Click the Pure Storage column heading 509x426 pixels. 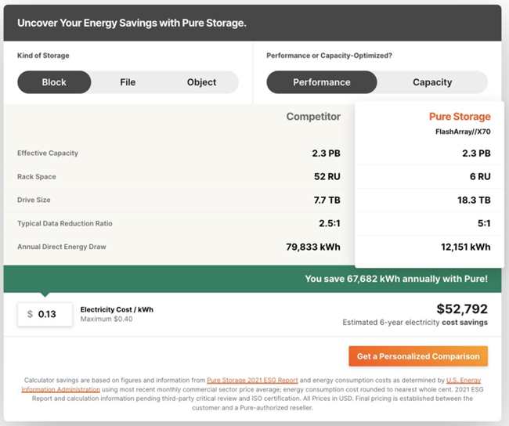coord(460,117)
